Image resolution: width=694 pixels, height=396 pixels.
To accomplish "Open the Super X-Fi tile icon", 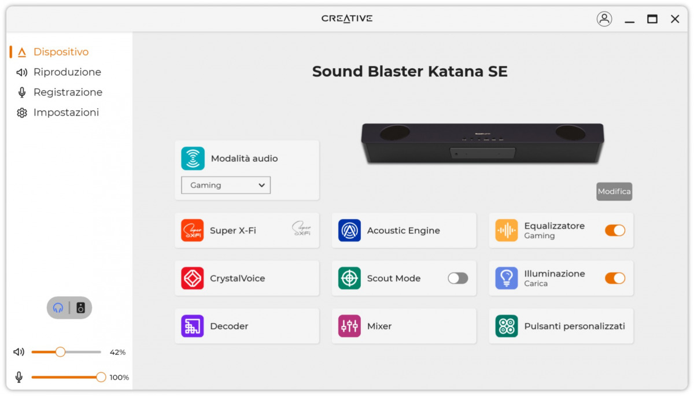I will tap(192, 230).
